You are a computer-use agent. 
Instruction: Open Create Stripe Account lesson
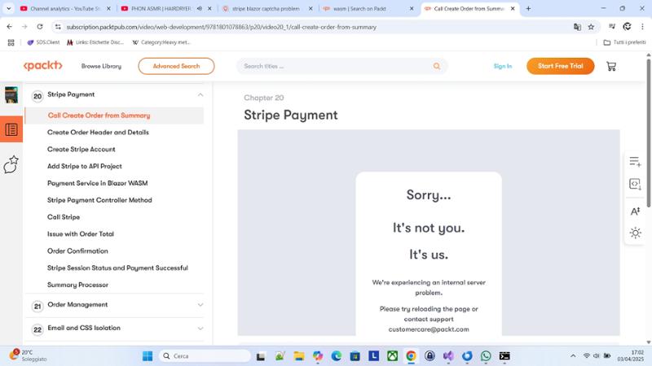(81, 150)
